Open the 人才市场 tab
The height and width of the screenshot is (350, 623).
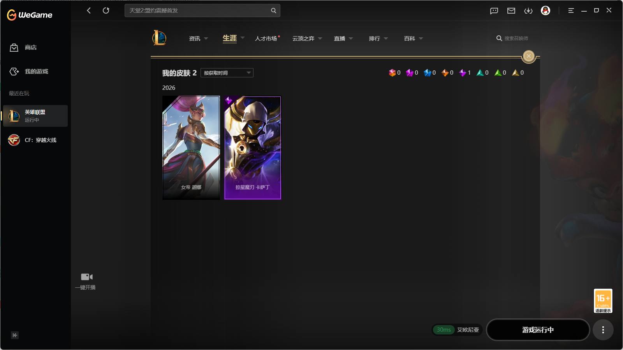click(266, 38)
